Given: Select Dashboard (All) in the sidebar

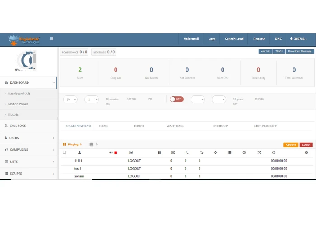Looking at the screenshot, I should 19,94.
